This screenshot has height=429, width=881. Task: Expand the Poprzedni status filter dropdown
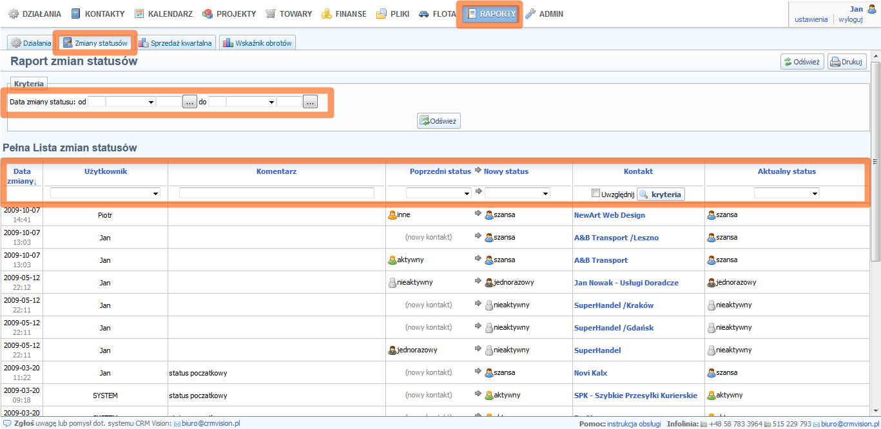(438, 193)
